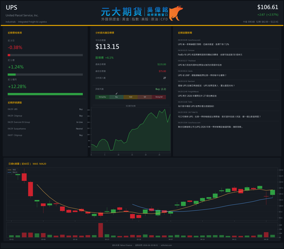
Task: Click the MA20 legend line entry
Action: (x=12, y=172)
